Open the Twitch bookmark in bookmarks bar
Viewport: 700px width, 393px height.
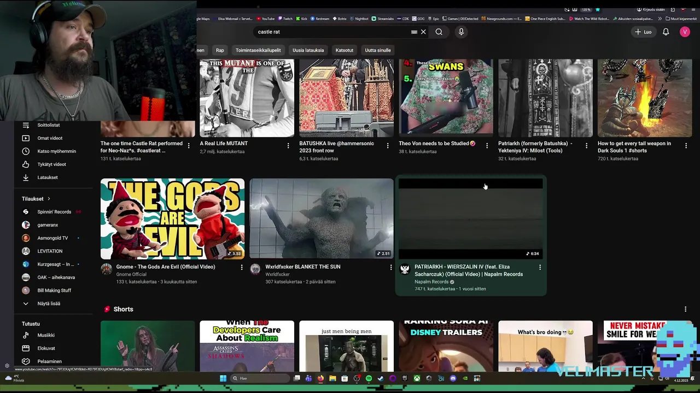coord(285,19)
